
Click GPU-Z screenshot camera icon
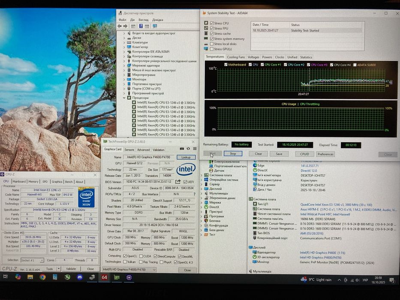(x=182, y=149)
